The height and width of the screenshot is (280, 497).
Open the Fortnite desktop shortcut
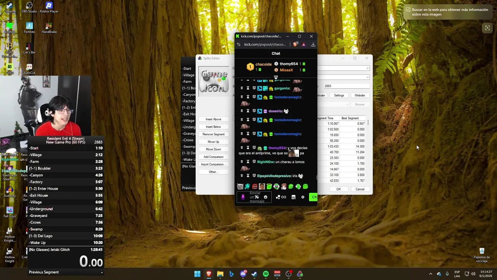(x=29, y=28)
